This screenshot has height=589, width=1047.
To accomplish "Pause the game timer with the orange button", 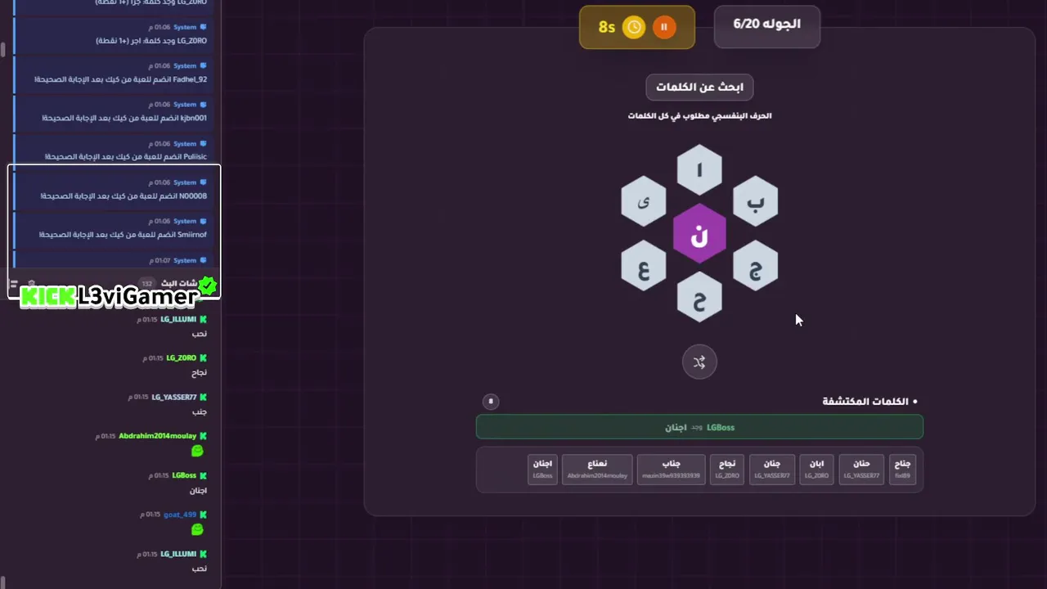I will (x=663, y=27).
